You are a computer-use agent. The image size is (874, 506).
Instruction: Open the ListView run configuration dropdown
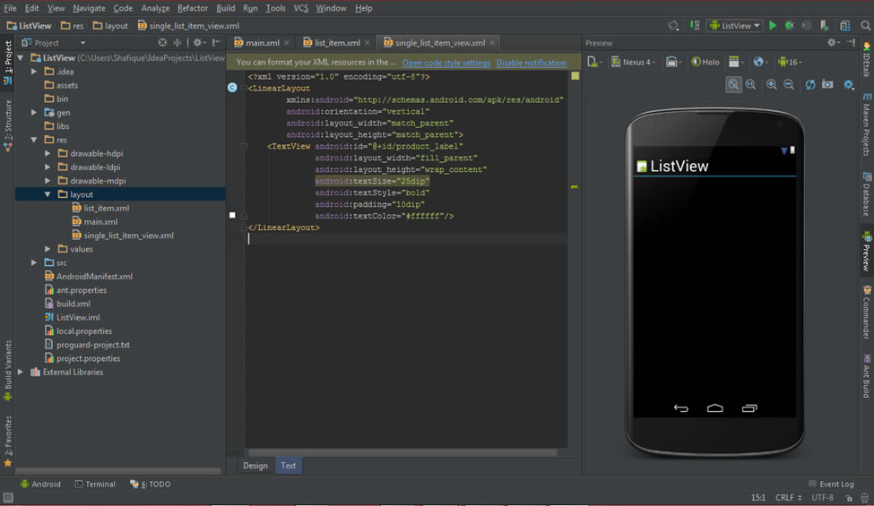click(x=735, y=26)
